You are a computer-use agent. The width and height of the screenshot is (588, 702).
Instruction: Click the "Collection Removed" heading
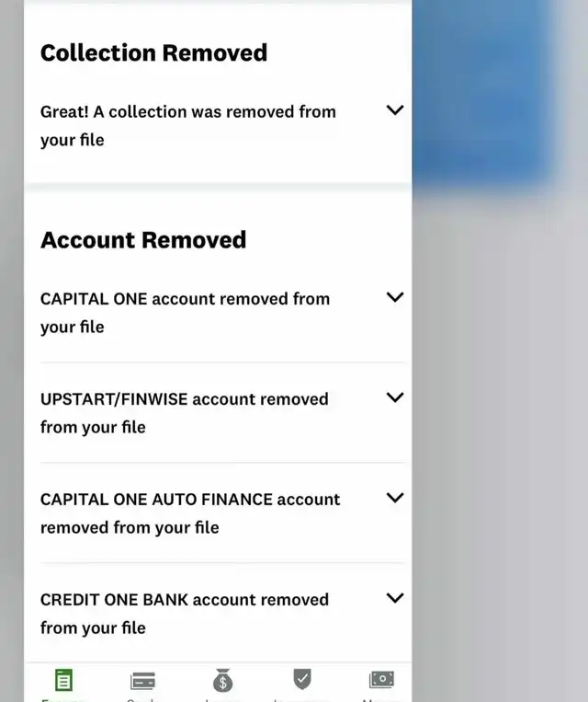(153, 52)
